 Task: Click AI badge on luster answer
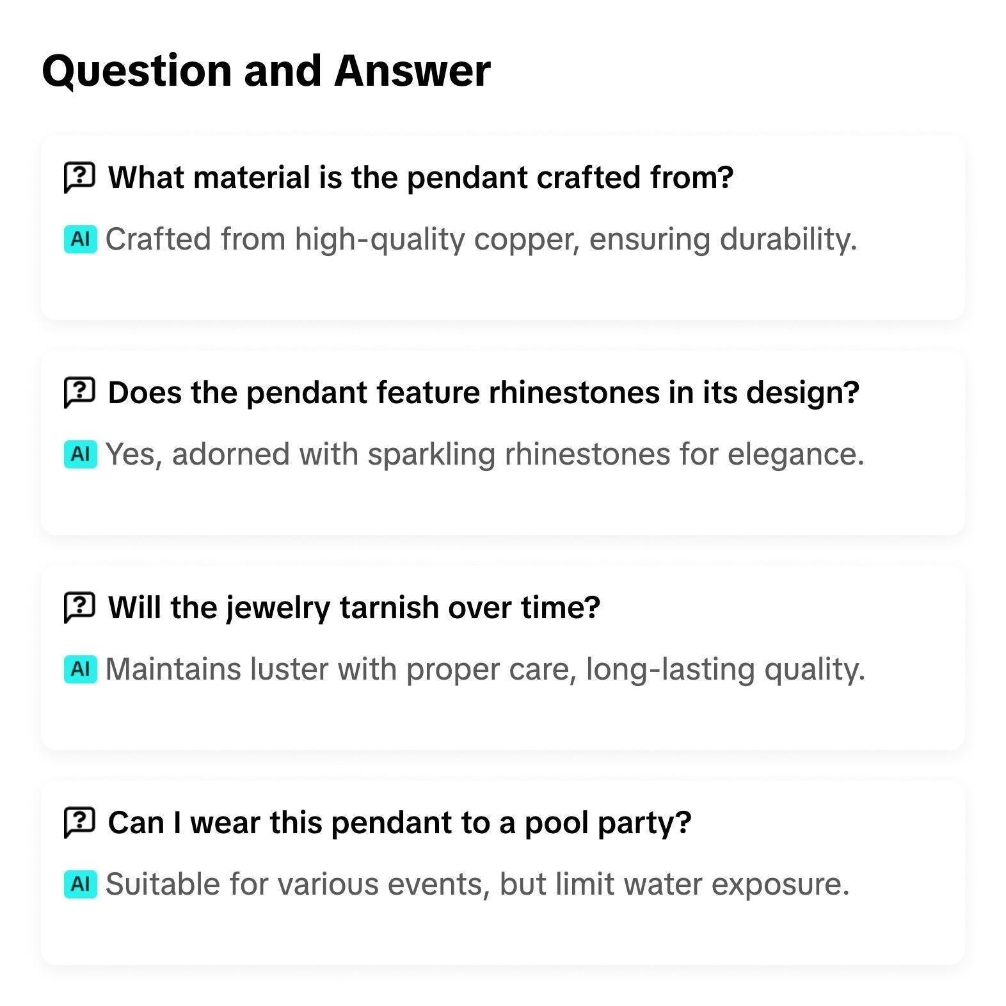80,669
